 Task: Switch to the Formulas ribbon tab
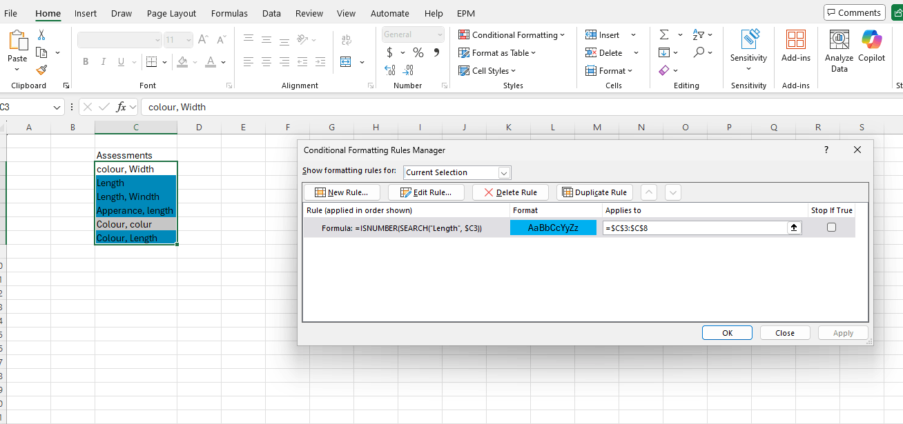click(229, 13)
